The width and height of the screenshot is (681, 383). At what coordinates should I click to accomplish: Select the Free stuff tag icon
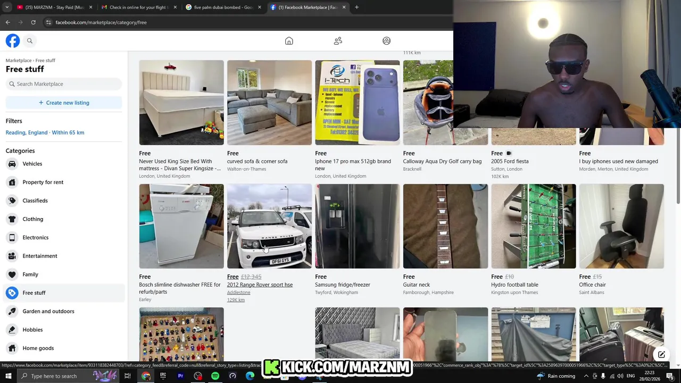(12, 293)
